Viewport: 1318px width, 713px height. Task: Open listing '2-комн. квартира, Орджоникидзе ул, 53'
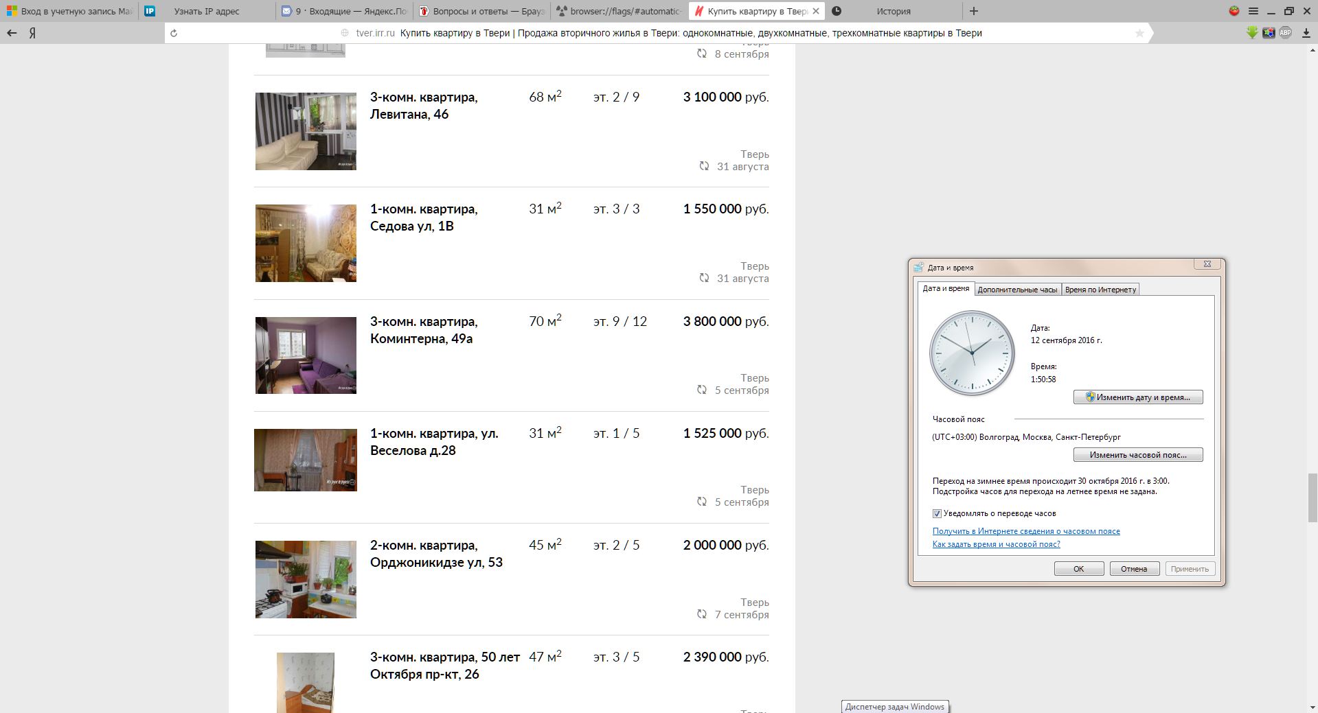436,554
